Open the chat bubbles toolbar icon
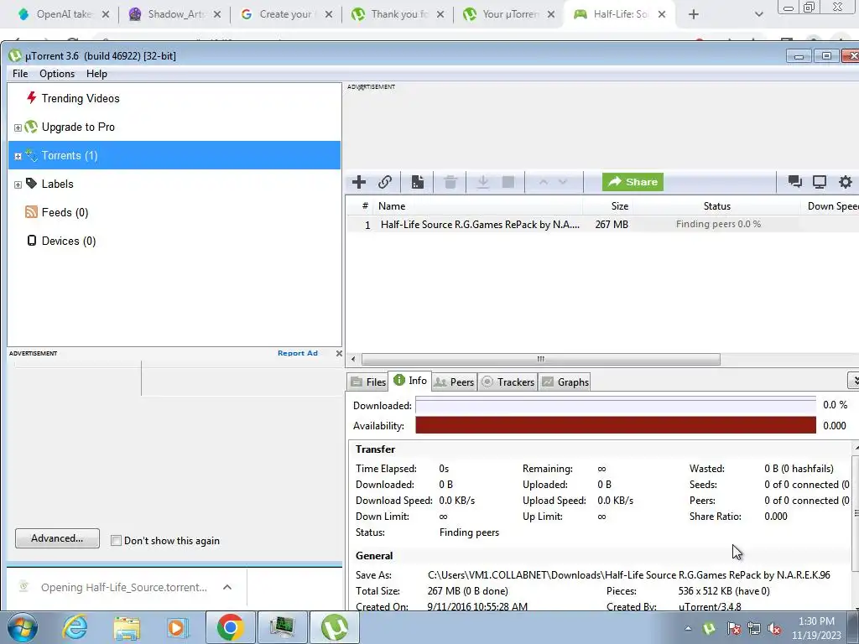The height and width of the screenshot is (644, 859). pos(794,182)
